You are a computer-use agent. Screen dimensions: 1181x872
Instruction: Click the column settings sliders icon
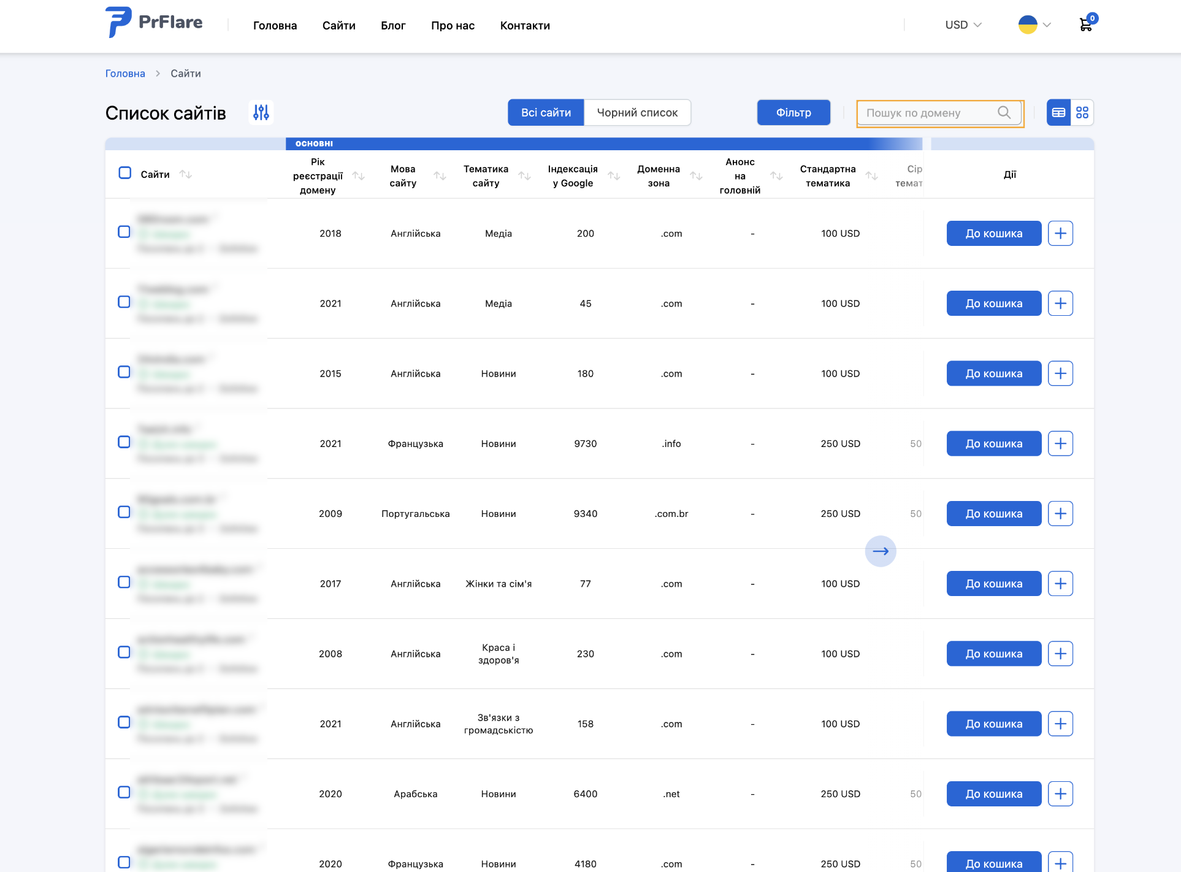[x=261, y=112]
